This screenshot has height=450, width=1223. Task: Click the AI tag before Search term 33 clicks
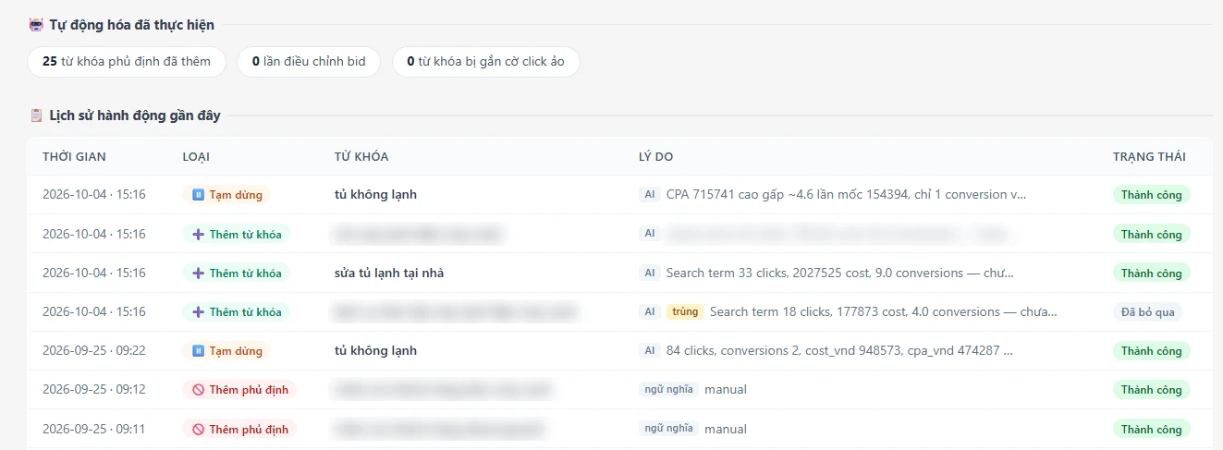[650, 274]
